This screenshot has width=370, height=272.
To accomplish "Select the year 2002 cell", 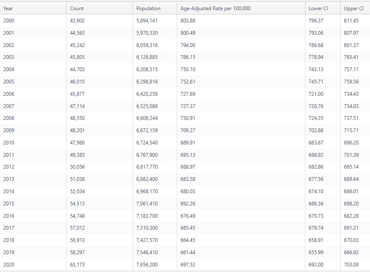I will (9, 45).
